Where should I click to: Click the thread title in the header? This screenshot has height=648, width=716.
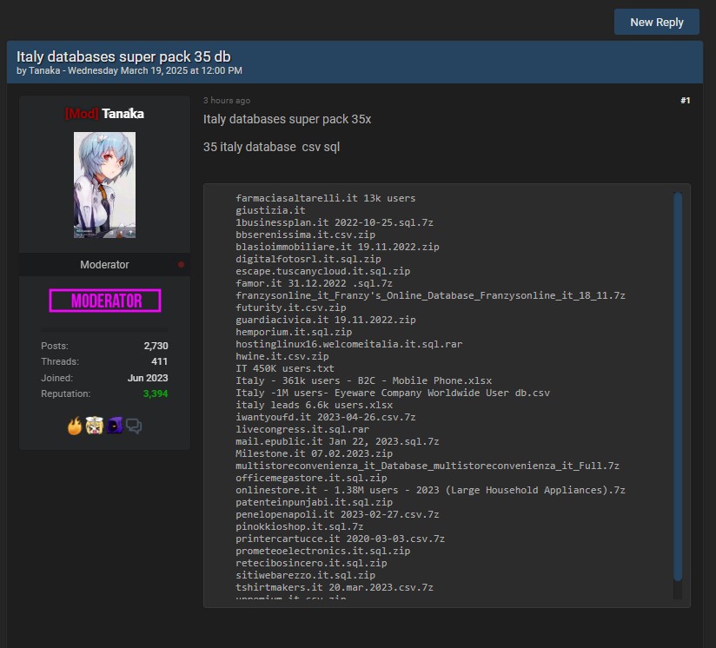tap(123, 56)
